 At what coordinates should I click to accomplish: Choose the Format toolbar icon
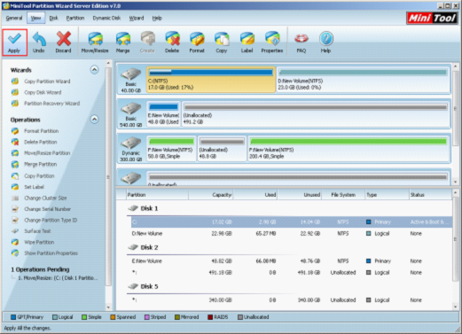[197, 43]
